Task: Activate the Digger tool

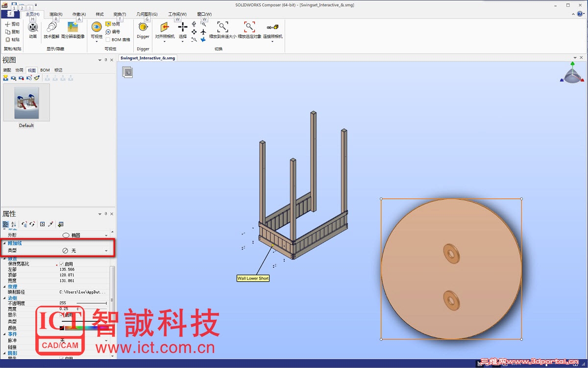Action: tap(143, 30)
